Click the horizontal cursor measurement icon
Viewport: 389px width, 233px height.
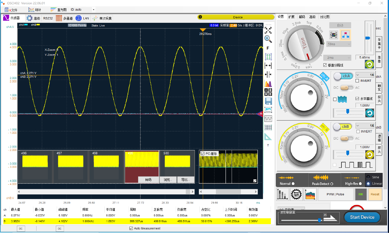(268, 66)
